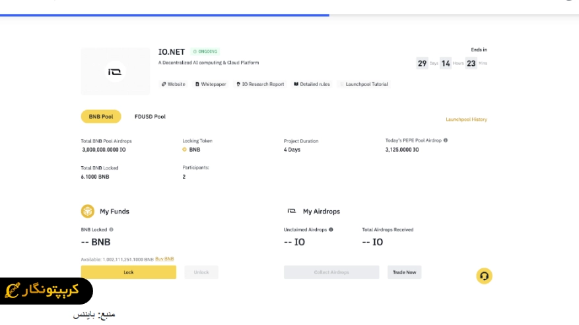Image resolution: width=579 pixels, height=325 pixels.
Task: Click the info icon beside Today's PEPE Pool Airdrop
Action: point(446,140)
